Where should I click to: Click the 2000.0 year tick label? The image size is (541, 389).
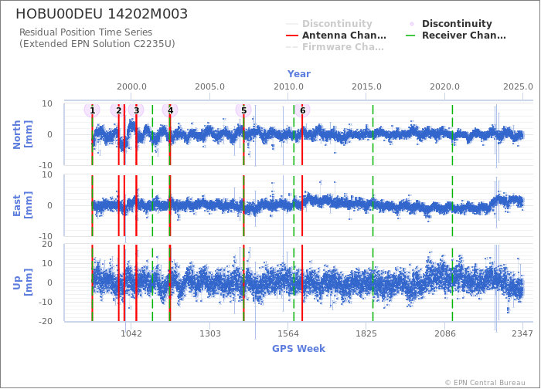point(131,86)
